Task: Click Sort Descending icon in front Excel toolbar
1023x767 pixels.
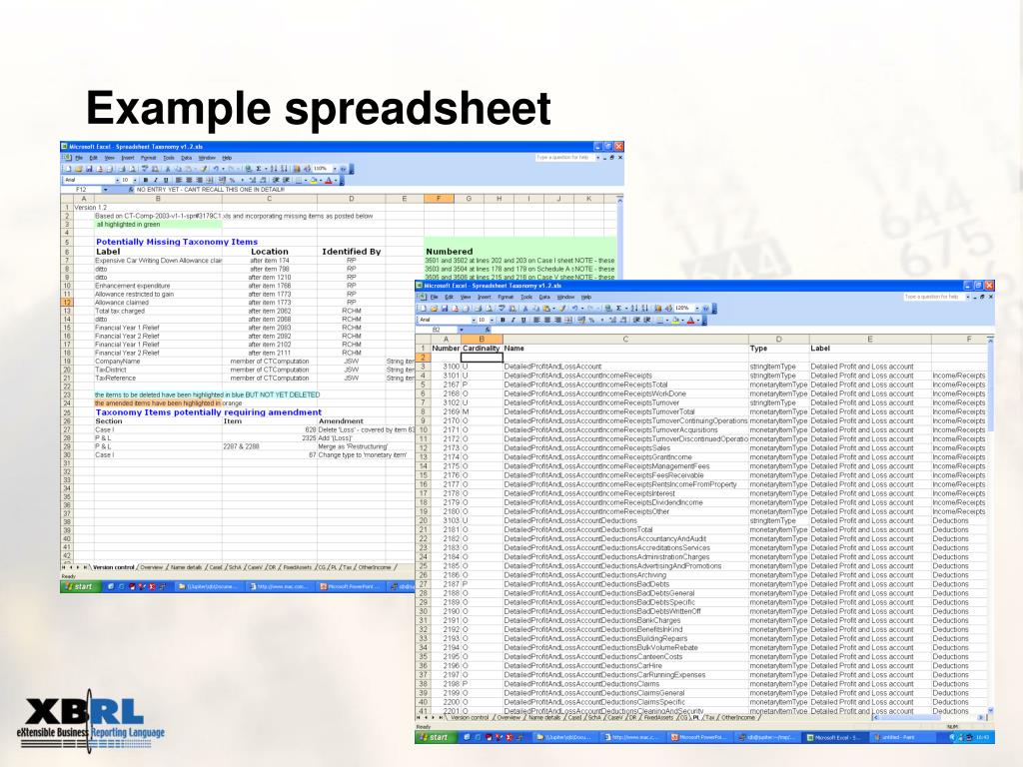Action: 645,308
